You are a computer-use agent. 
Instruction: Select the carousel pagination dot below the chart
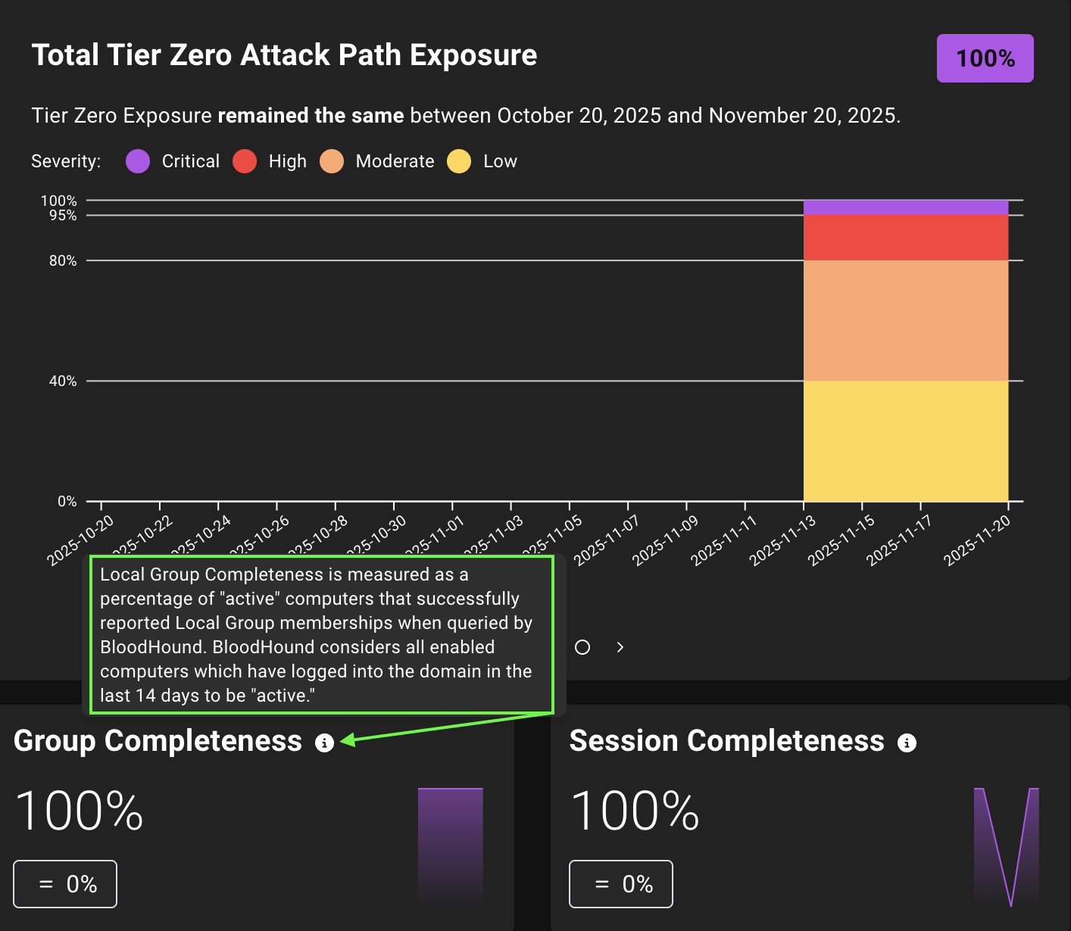582,647
